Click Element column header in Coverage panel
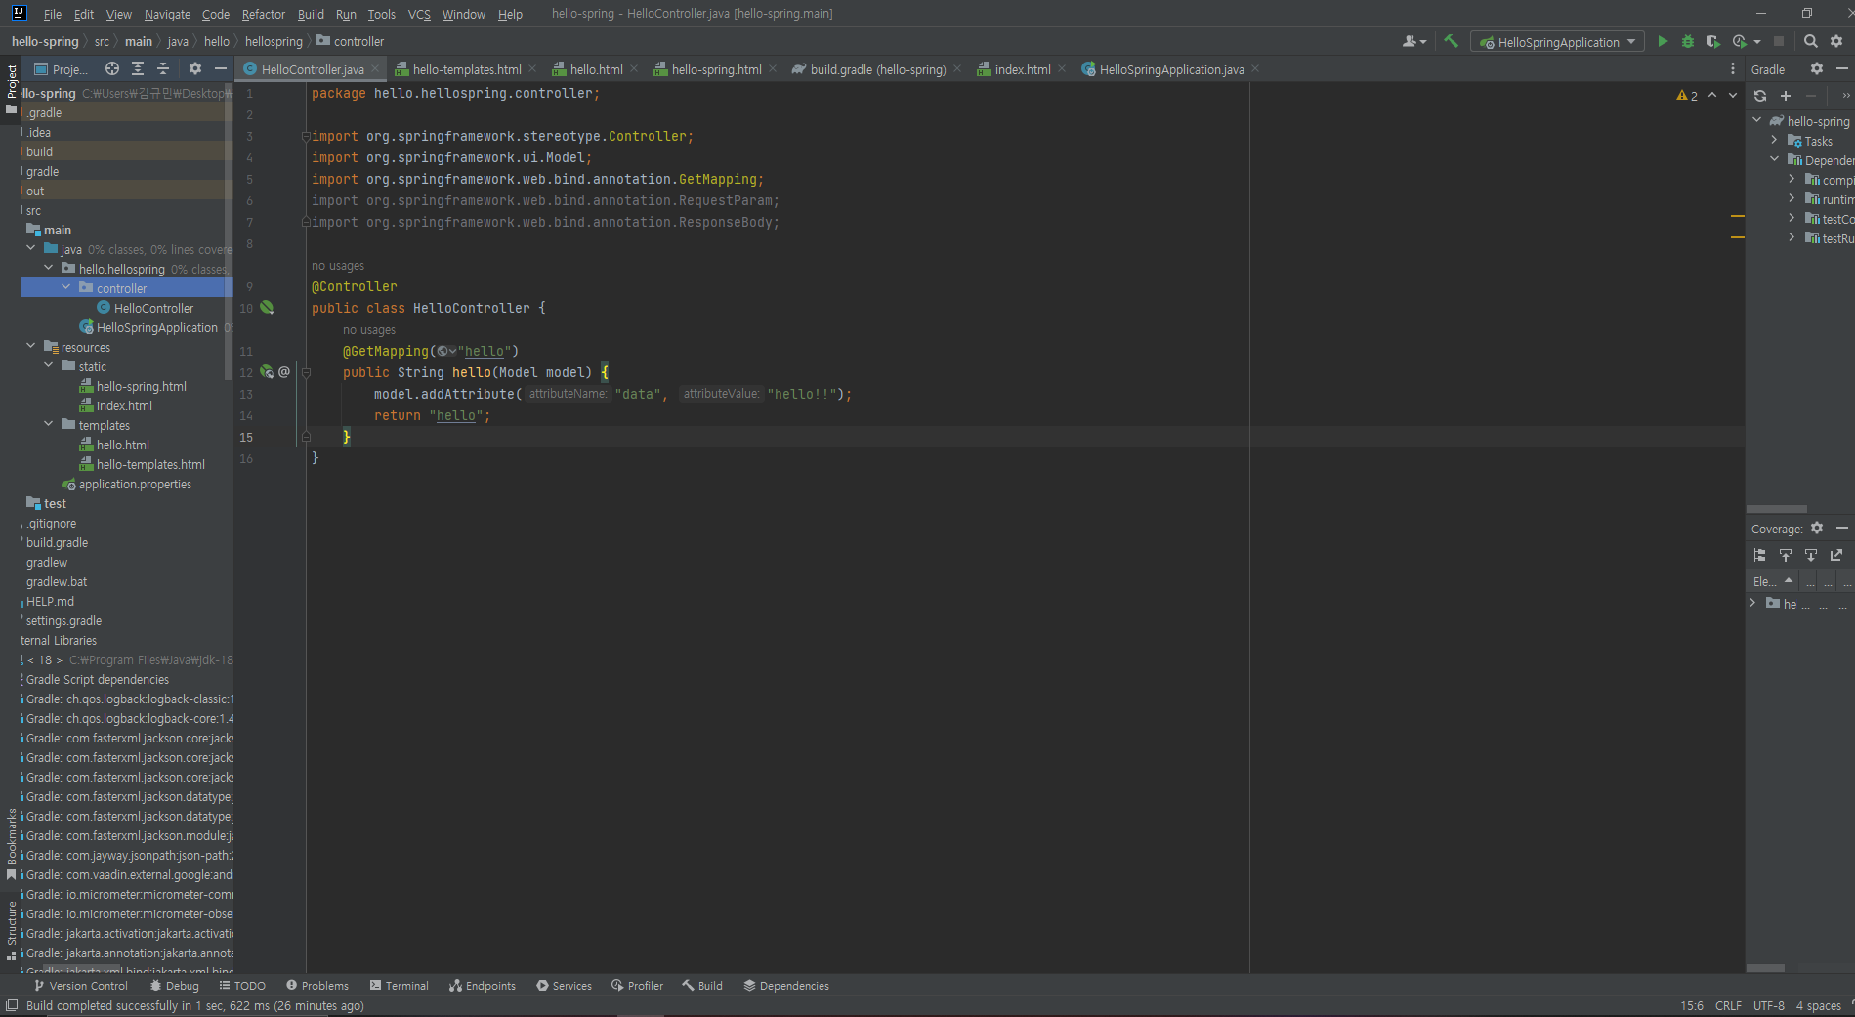 pyautogui.click(x=1773, y=581)
